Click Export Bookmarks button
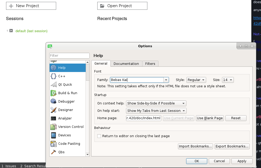This screenshot has height=168, width=261. click(232, 146)
